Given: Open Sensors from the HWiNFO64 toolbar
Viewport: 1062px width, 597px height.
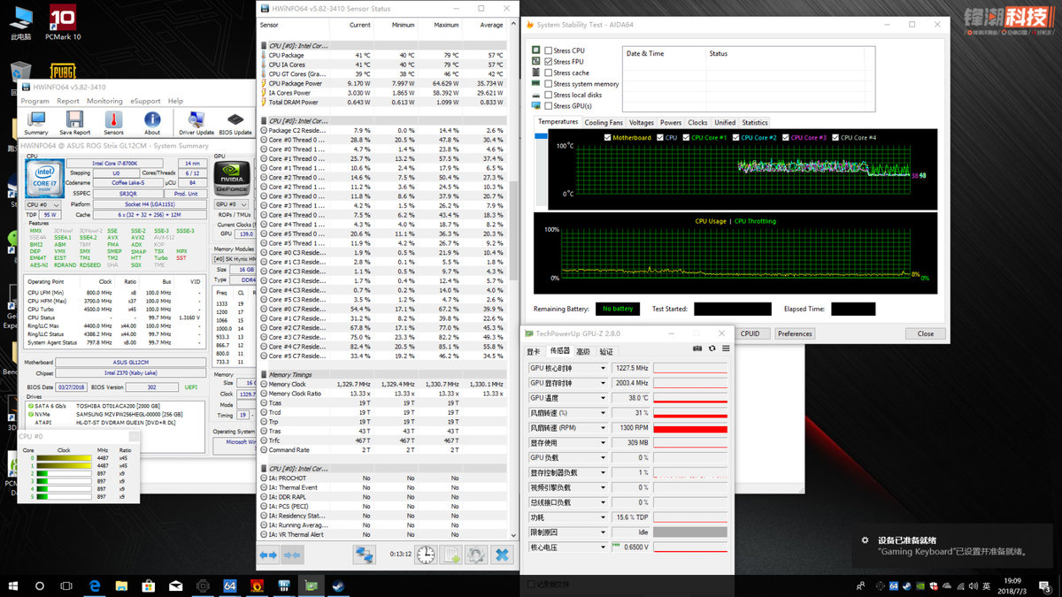Looking at the screenshot, I should click(114, 121).
